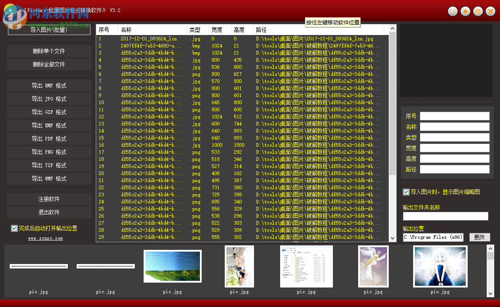Open the www.zcnxc.com link
This screenshot has height=307, width=500.
click(x=46, y=238)
